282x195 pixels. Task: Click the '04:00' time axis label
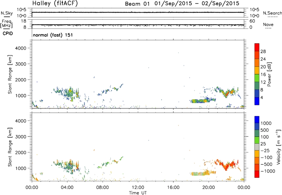(x=67, y=188)
